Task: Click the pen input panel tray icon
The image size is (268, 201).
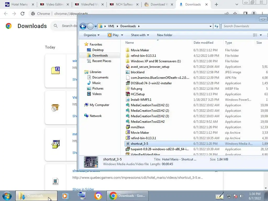Action: click(220, 196)
